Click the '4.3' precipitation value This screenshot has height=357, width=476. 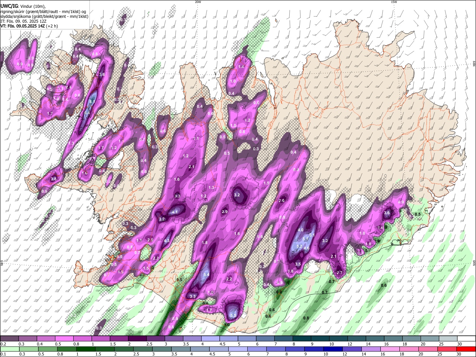(x=167, y=241)
